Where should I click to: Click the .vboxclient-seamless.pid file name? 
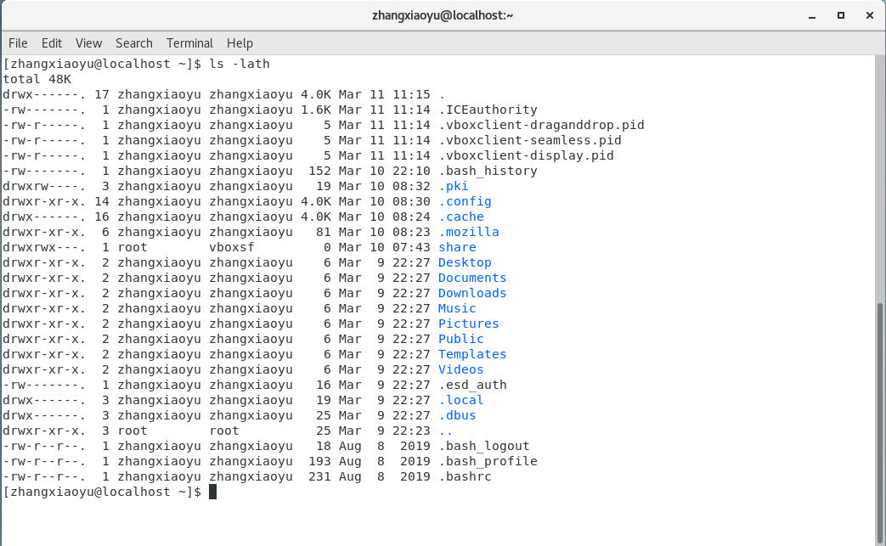[530, 140]
